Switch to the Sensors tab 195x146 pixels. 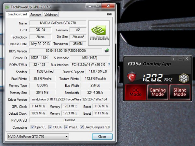click(36, 15)
